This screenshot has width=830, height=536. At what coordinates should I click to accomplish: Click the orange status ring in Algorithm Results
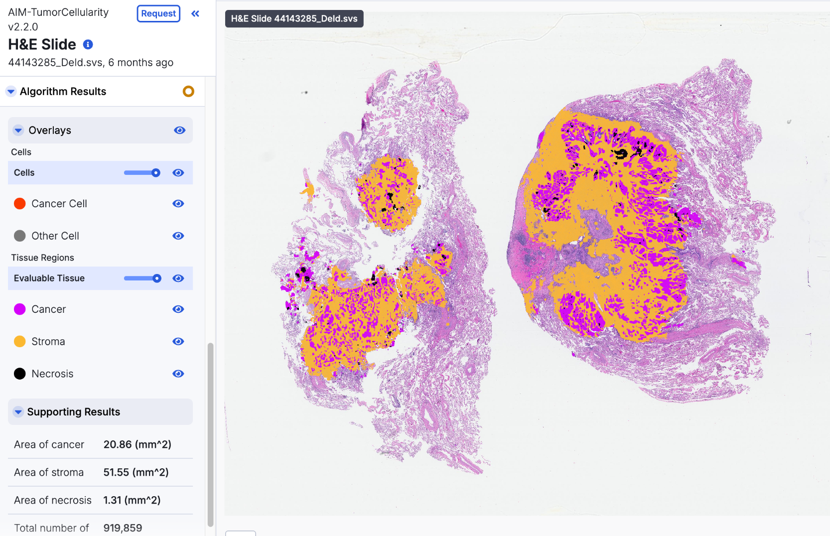[x=188, y=92]
